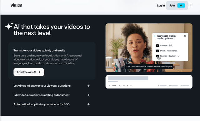Toggle the German · Deutsch checkbox
Viewport: 200px width, 121px height.
click(157, 56)
